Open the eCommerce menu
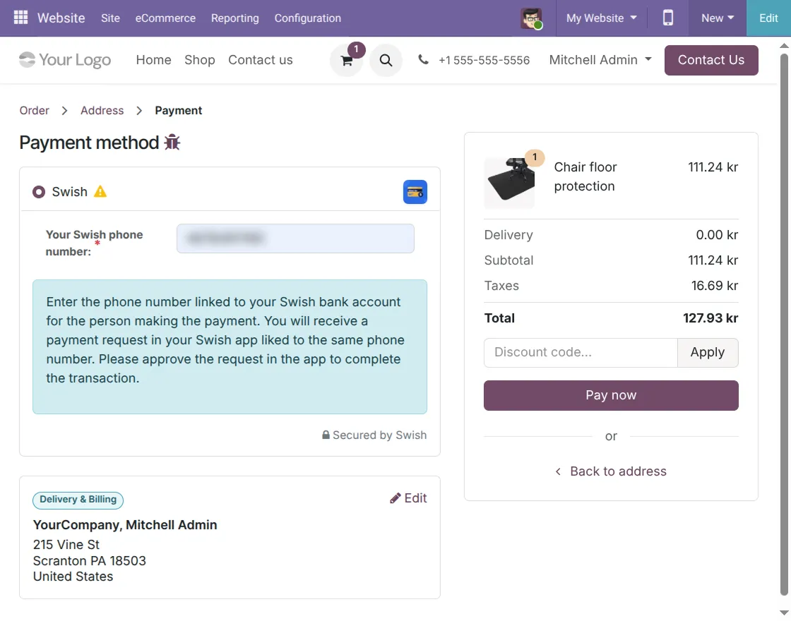791x621 pixels. click(x=165, y=18)
